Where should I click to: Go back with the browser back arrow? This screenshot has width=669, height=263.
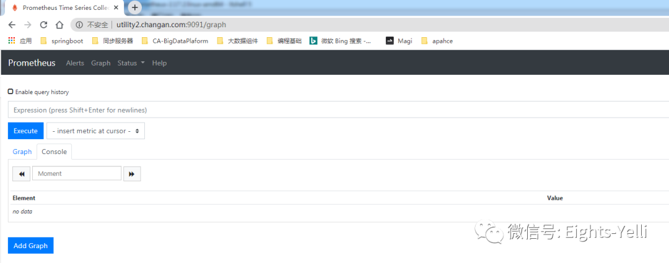coord(12,25)
